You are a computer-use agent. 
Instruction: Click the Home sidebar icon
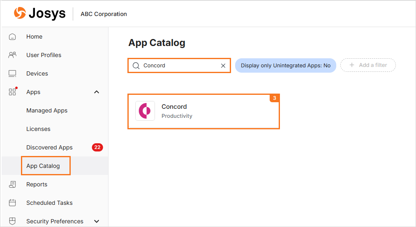pos(12,37)
